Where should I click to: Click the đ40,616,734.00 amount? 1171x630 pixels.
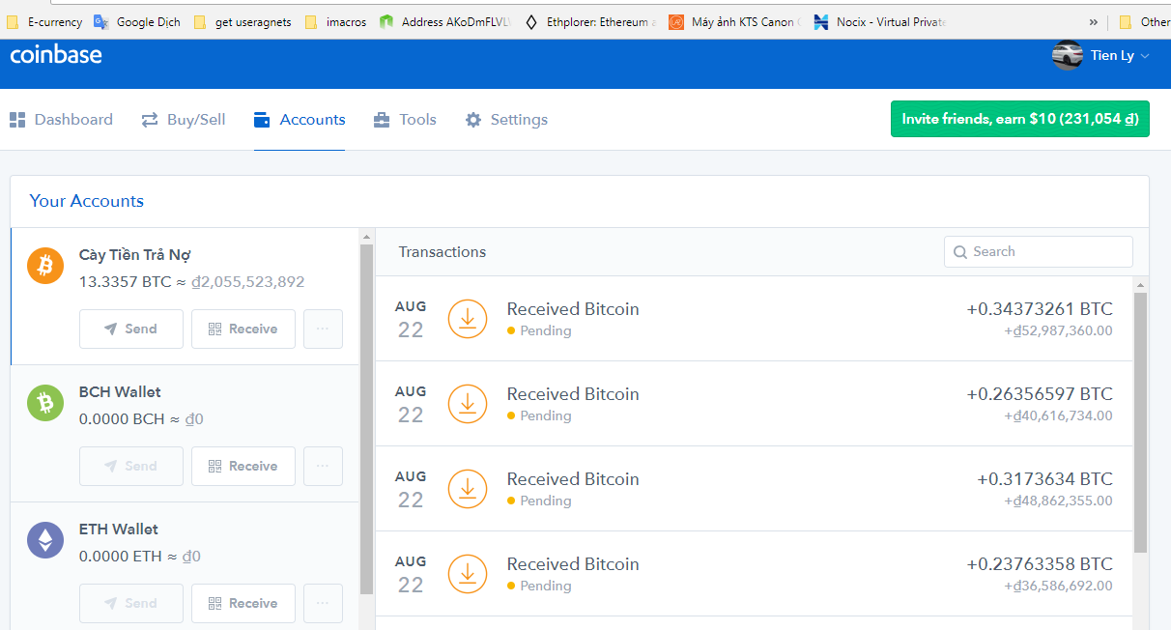[x=1058, y=415]
